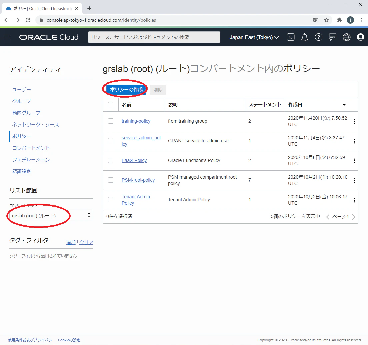This screenshot has height=345, width=368.
Task: Open 認証設定 in the sidebar
Action: 22,172
